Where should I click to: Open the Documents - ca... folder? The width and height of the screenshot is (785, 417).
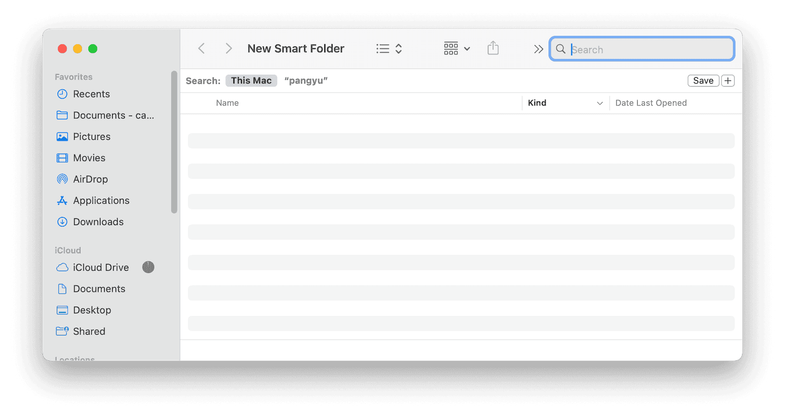pyautogui.click(x=113, y=115)
